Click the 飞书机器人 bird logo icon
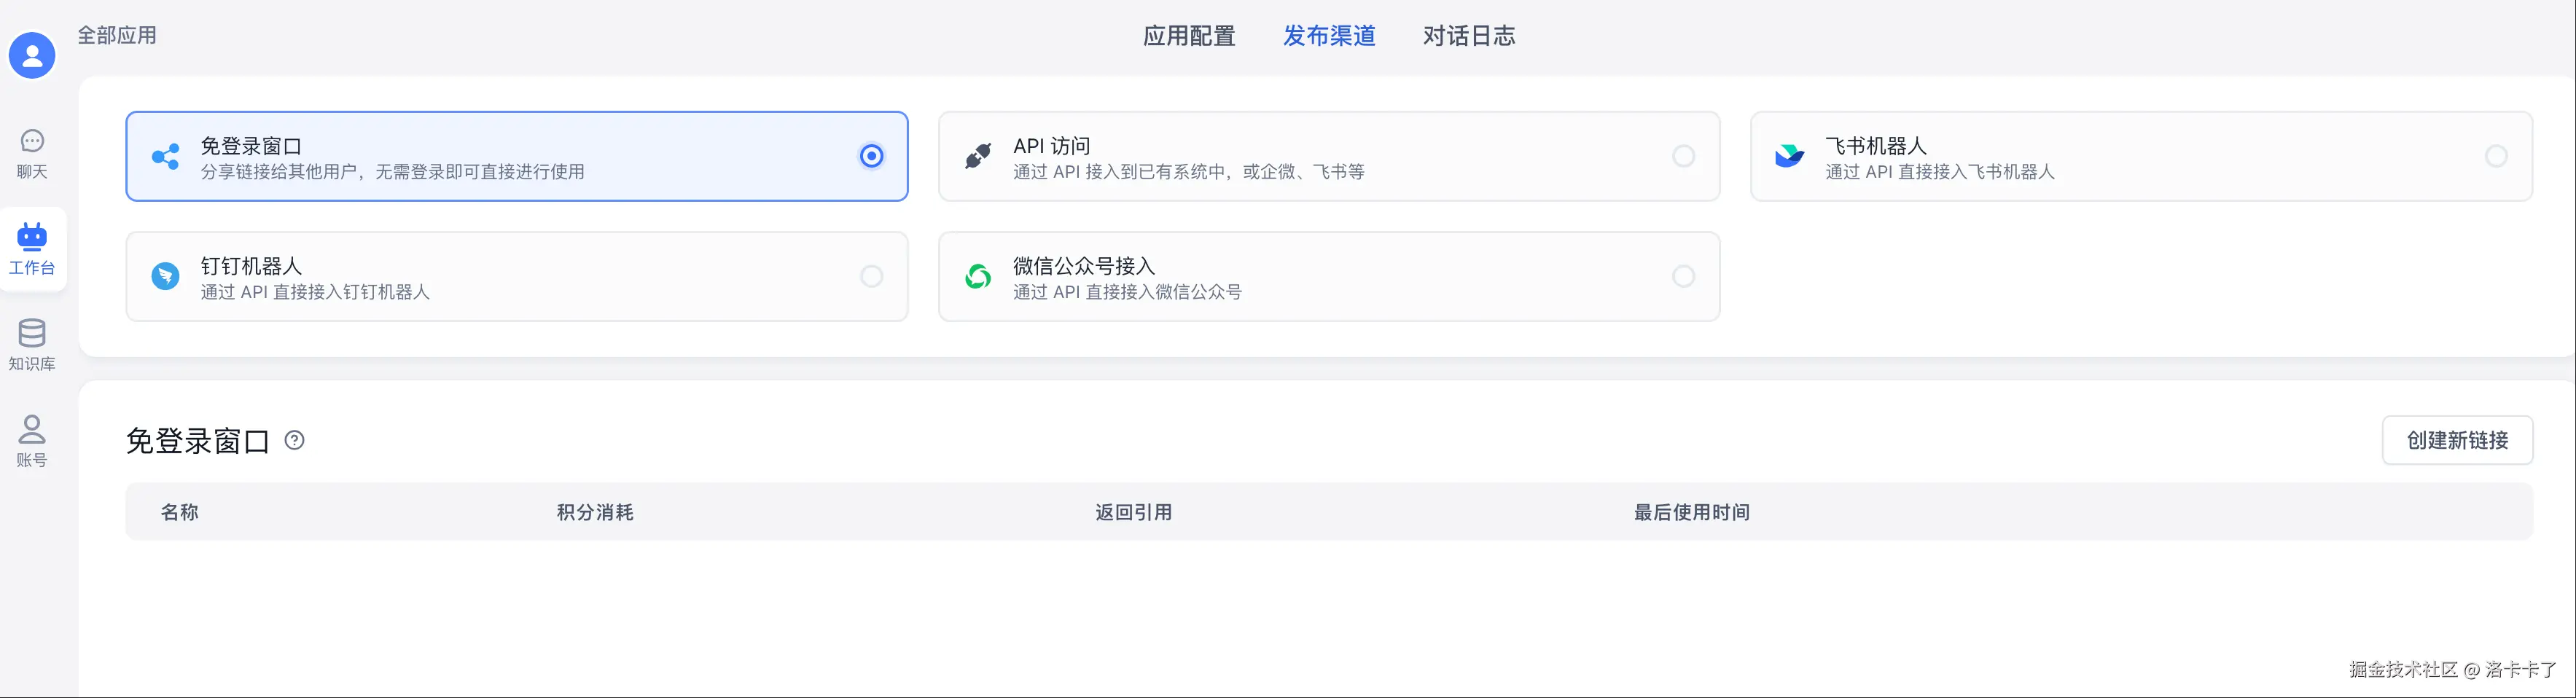2576x698 pixels. pyautogui.click(x=1789, y=156)
